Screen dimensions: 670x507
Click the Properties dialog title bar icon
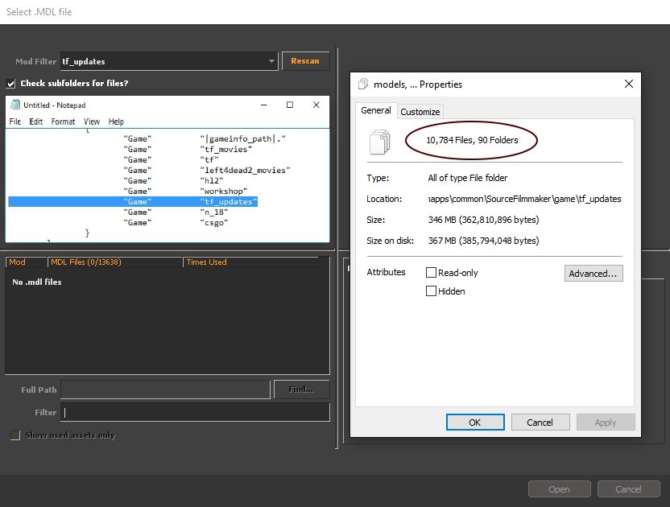tap(363, 84)
